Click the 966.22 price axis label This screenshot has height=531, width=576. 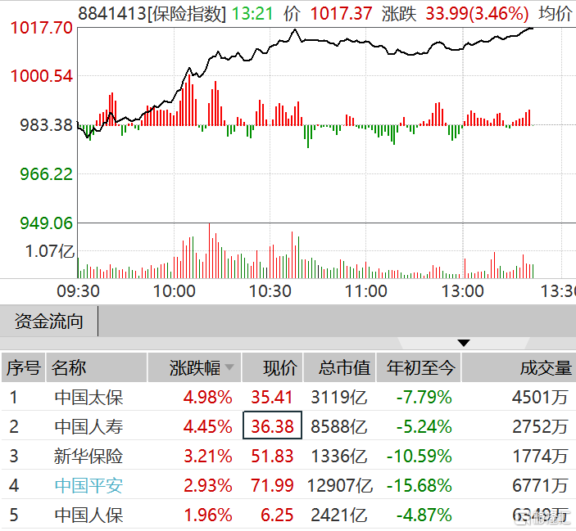point(46,173)
